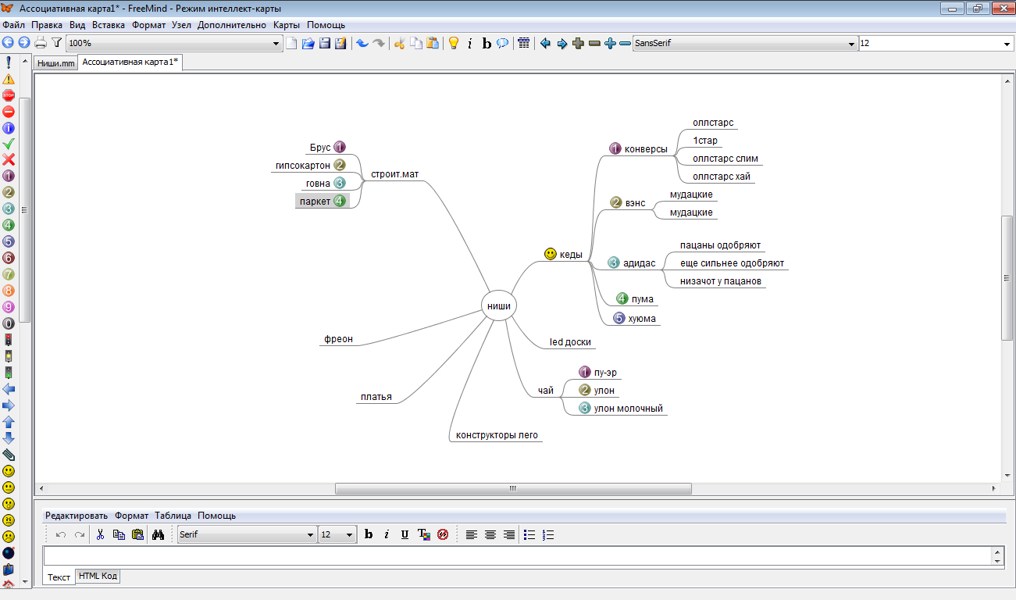This screenshot has width=1016, height=600.
Task: Open the main toolbar font size 12 dropdown
Action: tap(1007, 44)
